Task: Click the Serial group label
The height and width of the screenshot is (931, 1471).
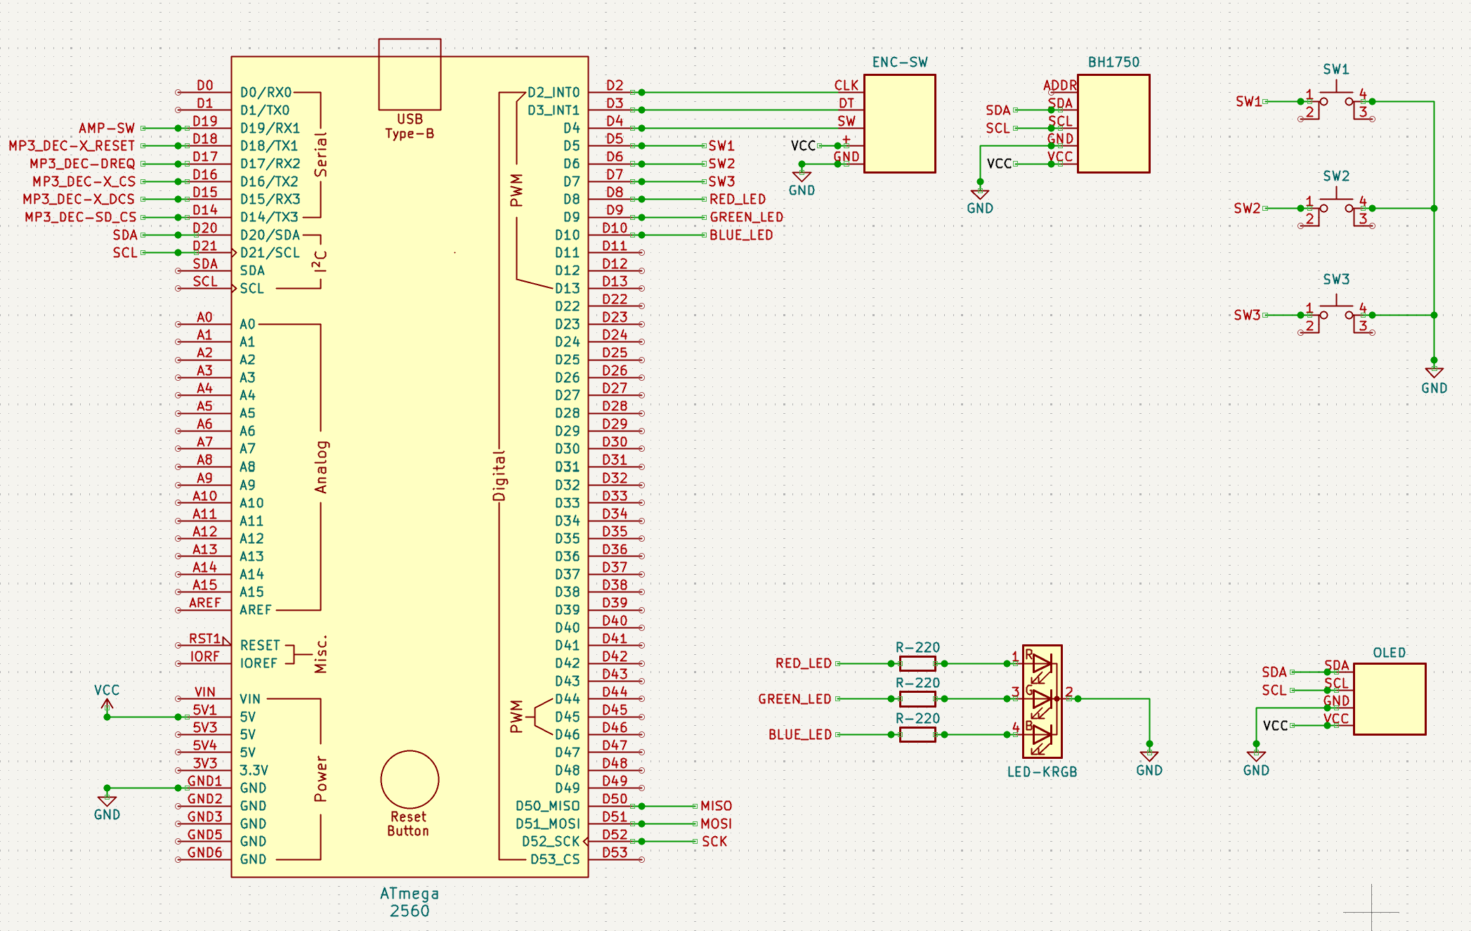Action: pyautogui.click(x=321, y=155)
